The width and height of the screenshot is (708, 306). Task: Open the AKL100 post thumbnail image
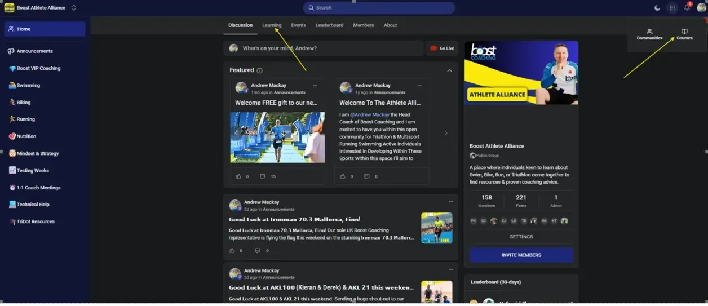437,292
